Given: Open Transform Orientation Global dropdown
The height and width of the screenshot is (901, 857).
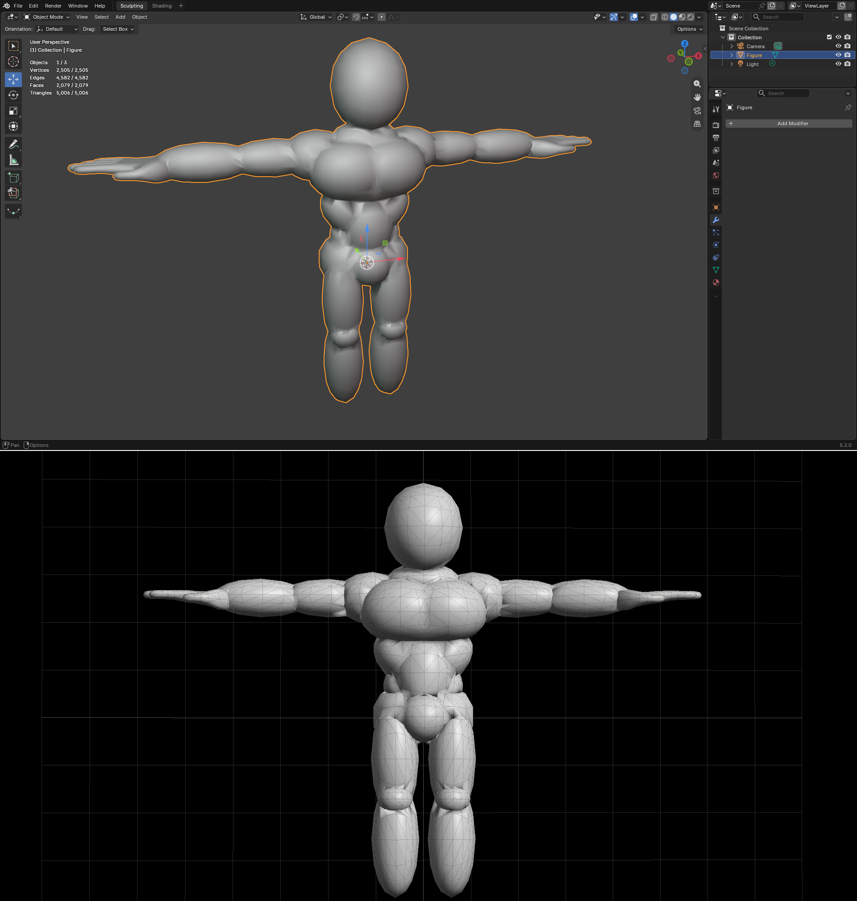Looking at the screenshot, I should click(x=316, y=17).
